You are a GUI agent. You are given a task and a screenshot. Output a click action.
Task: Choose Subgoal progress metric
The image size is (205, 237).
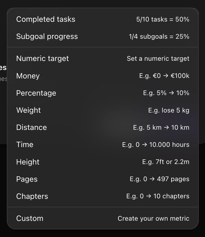click(47, 37)
